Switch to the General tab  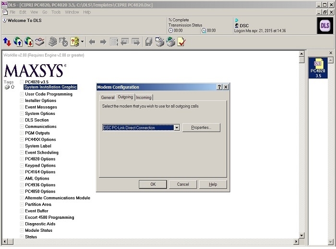[x=108, y=98]
